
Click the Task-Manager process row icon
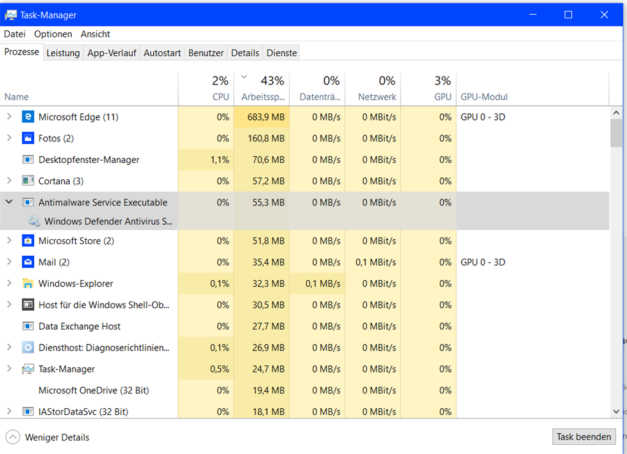(28, 369)
